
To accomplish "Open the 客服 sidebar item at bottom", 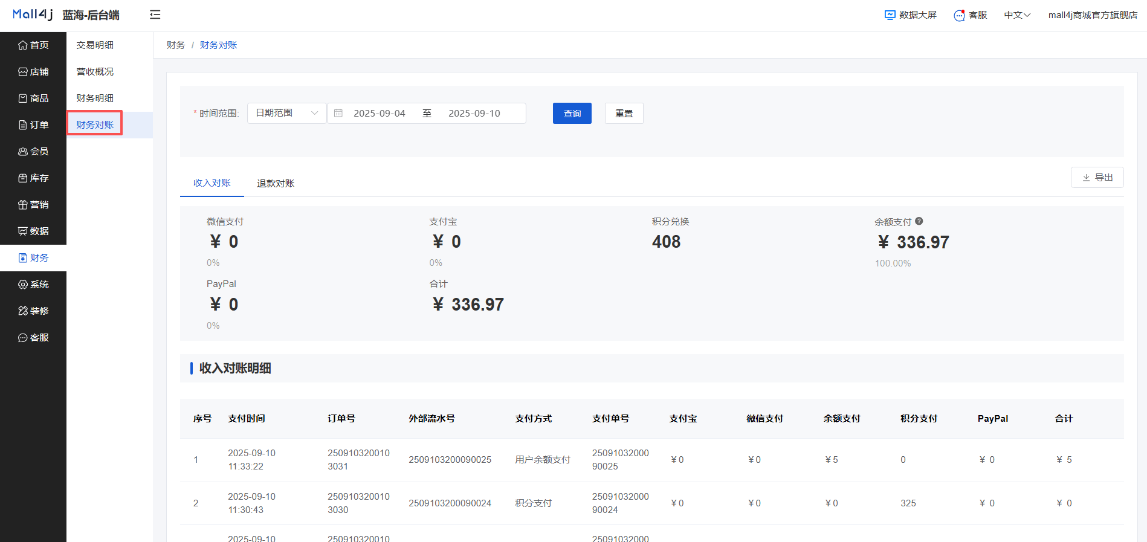I will pyautogui.click(x=33, y=338).
